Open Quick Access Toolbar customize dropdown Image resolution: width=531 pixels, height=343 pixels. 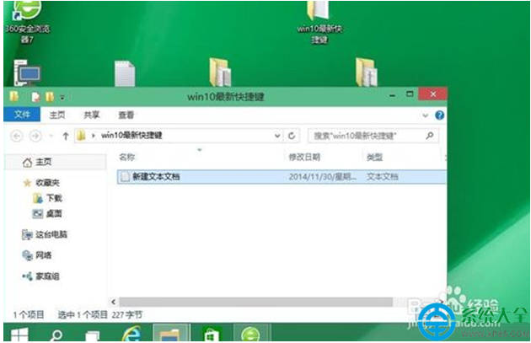click(x=62, y=98)
